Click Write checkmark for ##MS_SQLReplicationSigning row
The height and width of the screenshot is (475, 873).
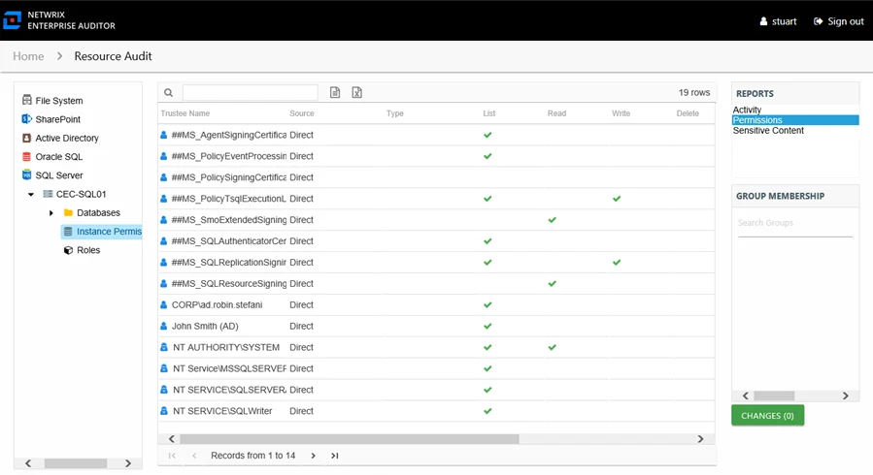(617, 263)
